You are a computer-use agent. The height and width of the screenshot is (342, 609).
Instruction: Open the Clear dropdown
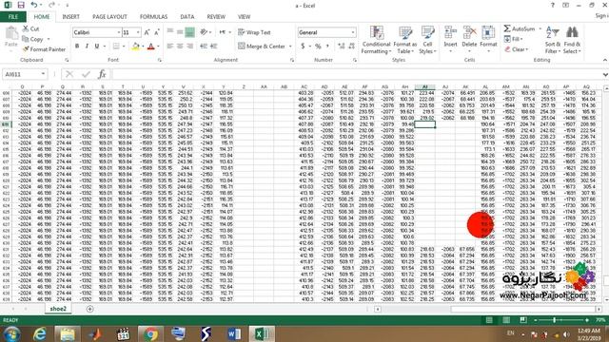coord(516,49)
